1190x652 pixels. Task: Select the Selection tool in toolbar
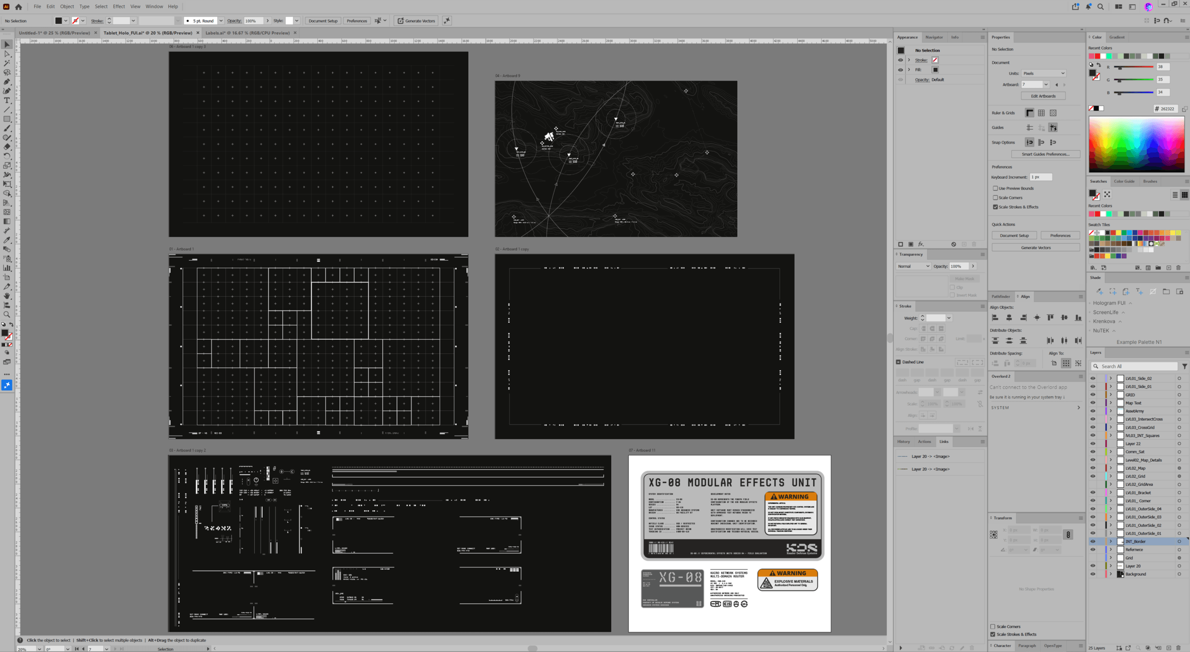click(x=7, y=45)
